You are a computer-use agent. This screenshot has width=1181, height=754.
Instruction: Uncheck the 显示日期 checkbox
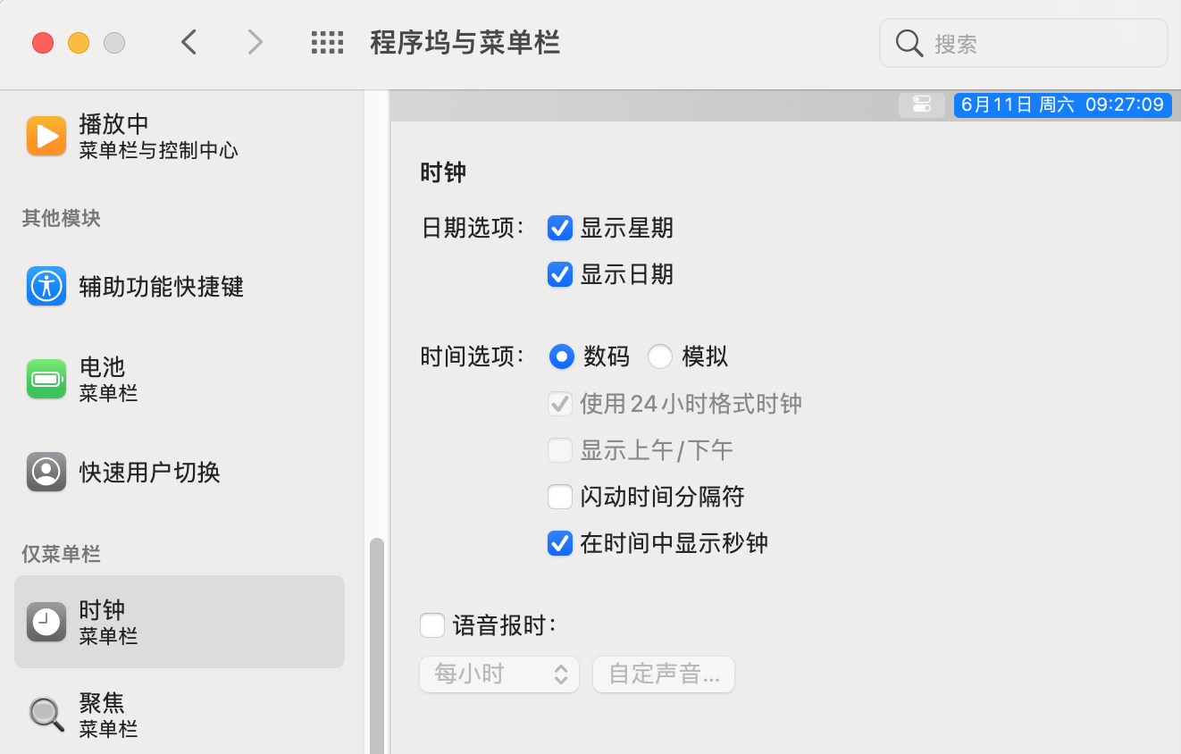coord(560,274)
